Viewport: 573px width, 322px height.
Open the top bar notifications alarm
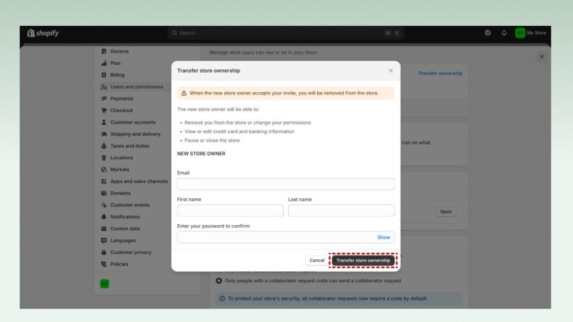502,32
